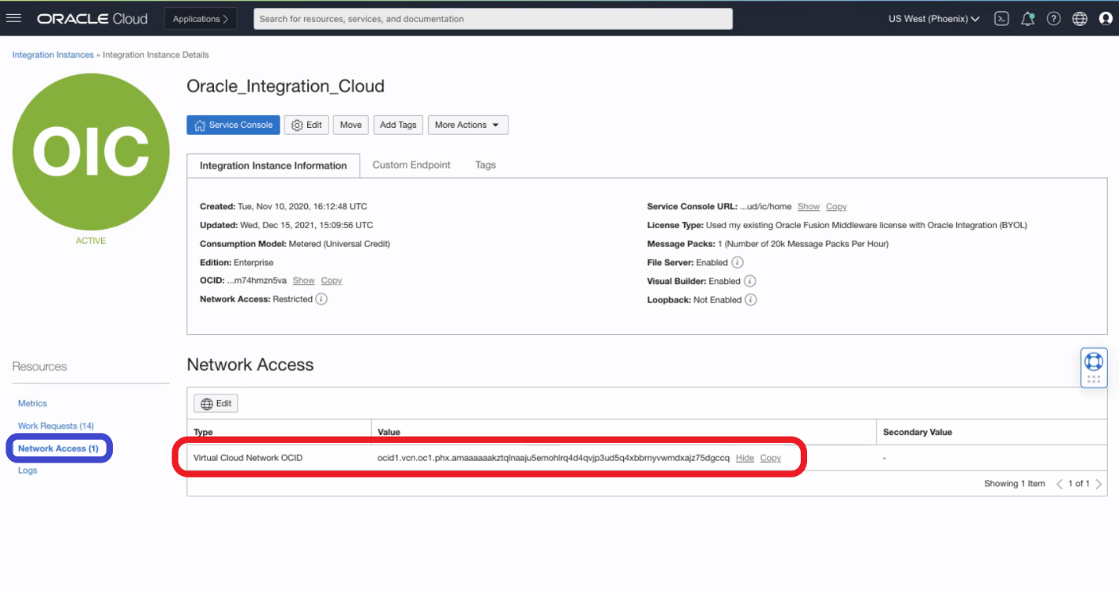Open the support lifebuoy widget
The height and width of the screenshot is (592, 1119).
(1093, 361)
